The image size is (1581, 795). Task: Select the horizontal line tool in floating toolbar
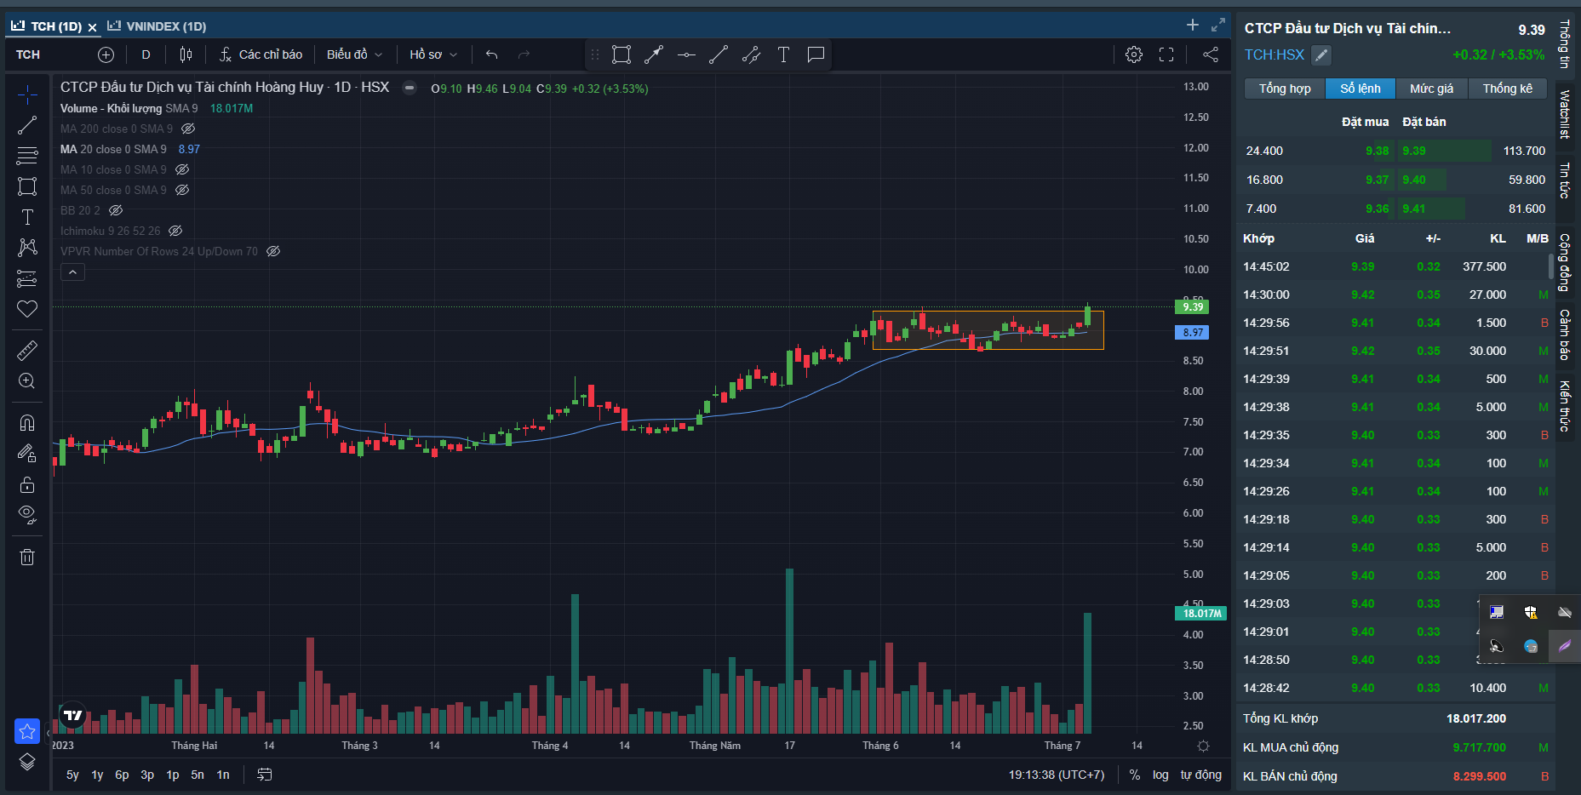pyautogui.click(x=686, y=54)
